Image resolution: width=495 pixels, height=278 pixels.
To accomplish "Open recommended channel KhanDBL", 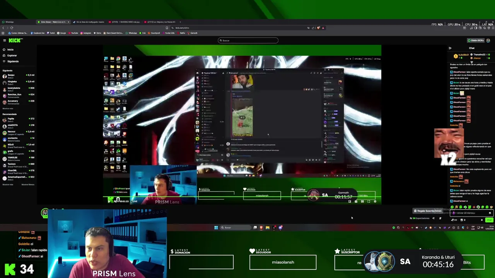I will point(18,171).
